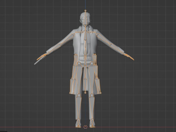The image size is (176, 132).
Task: Select the hand bones on the screen-right hand
Action: 129,57
